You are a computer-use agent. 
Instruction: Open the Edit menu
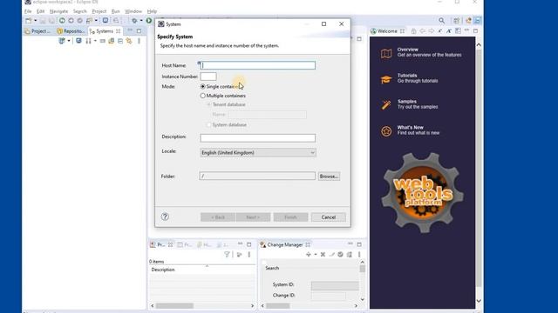pyautogui.click(x=41, y=11)
